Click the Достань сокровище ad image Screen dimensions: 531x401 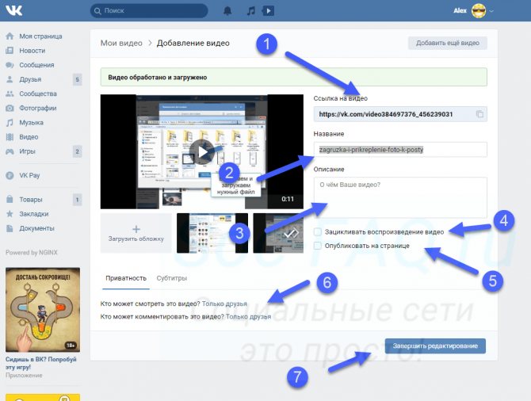(43, 310)
